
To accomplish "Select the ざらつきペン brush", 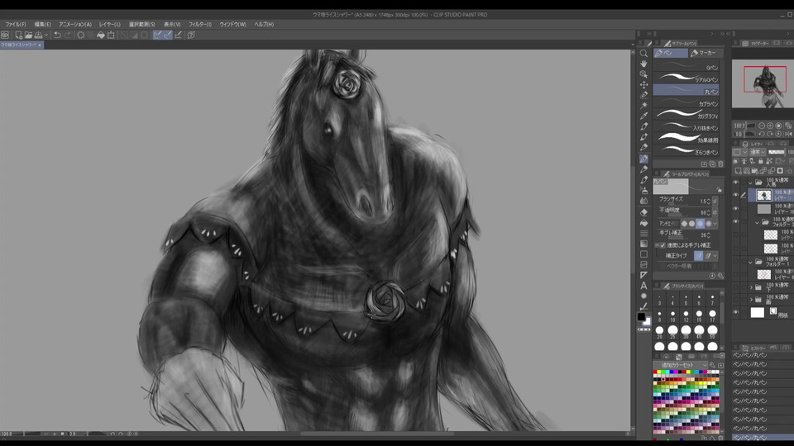I will 686,150.
